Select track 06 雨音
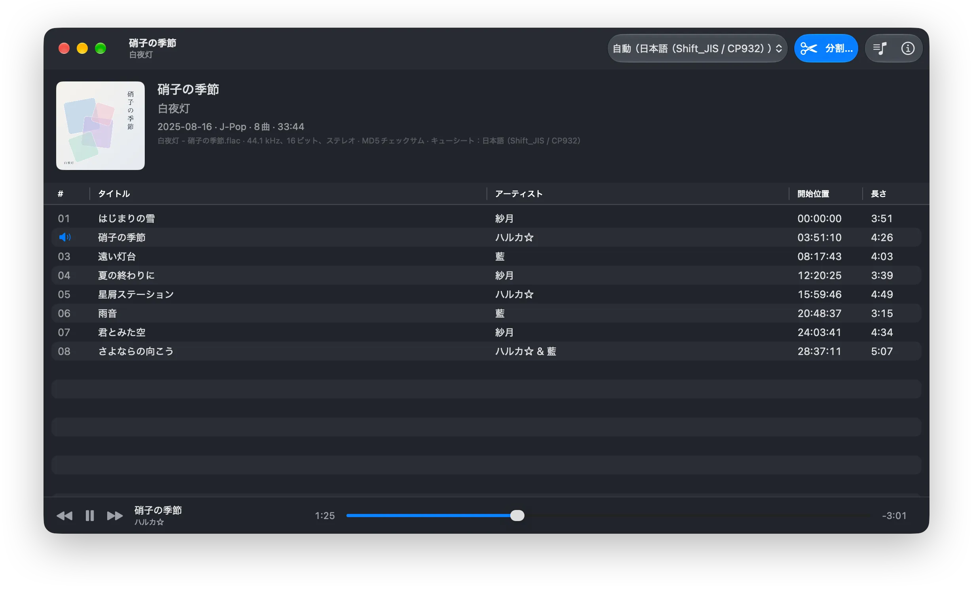 point(486,313)
